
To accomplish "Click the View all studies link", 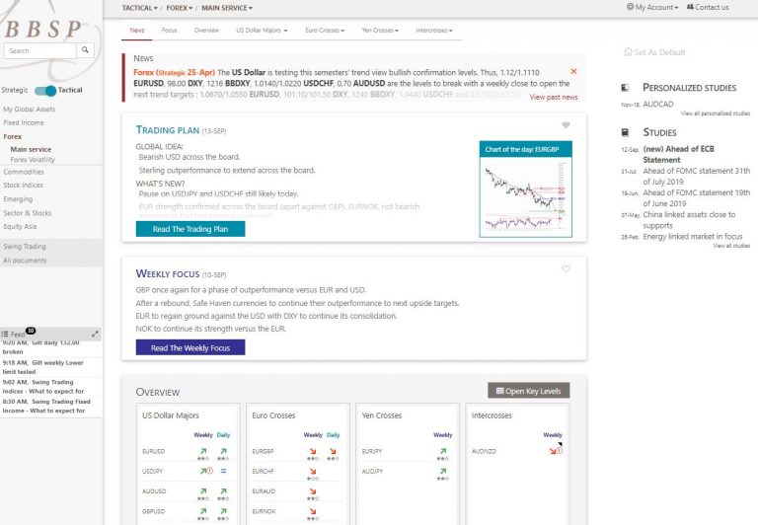I will pyautogui.click(x=731, y=246).
